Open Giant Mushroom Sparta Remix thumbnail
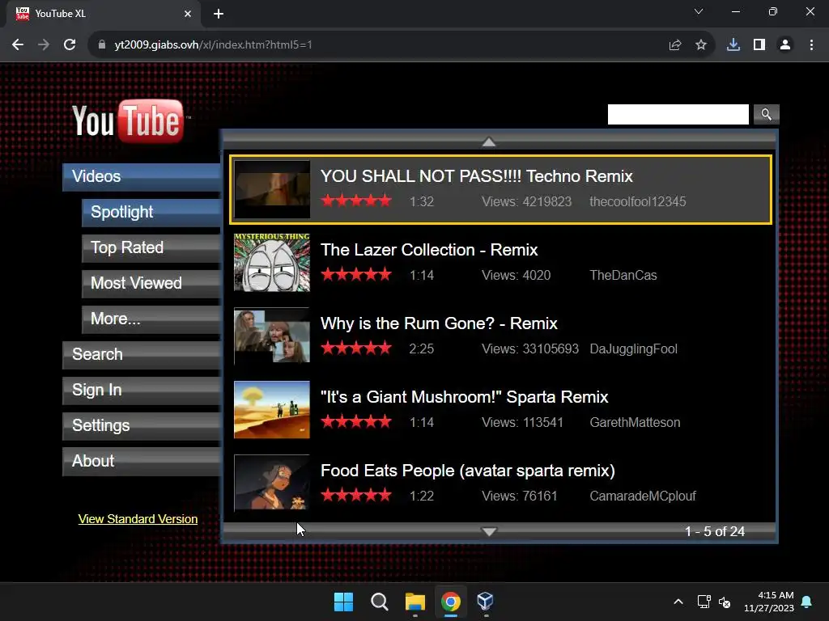 pyautogui.click(x=272, y=410)
